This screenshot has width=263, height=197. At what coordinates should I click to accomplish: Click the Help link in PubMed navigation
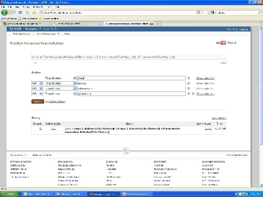click(67, 34)
